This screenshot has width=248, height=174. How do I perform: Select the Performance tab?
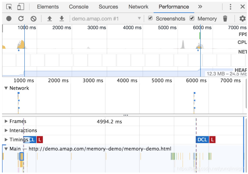pyautogui.click(x=174, y=7)
